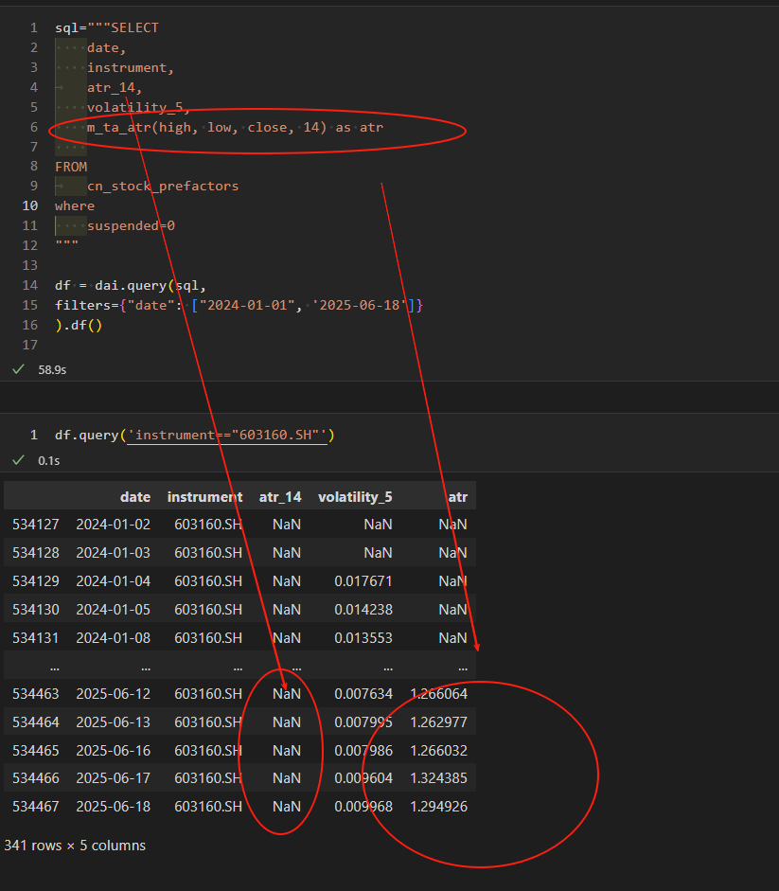Click the "atr" column header in table
779x891 pixels.
point(457,497)
